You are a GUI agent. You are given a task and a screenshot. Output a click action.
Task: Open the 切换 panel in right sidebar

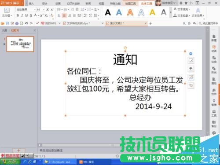pos(214,59)
